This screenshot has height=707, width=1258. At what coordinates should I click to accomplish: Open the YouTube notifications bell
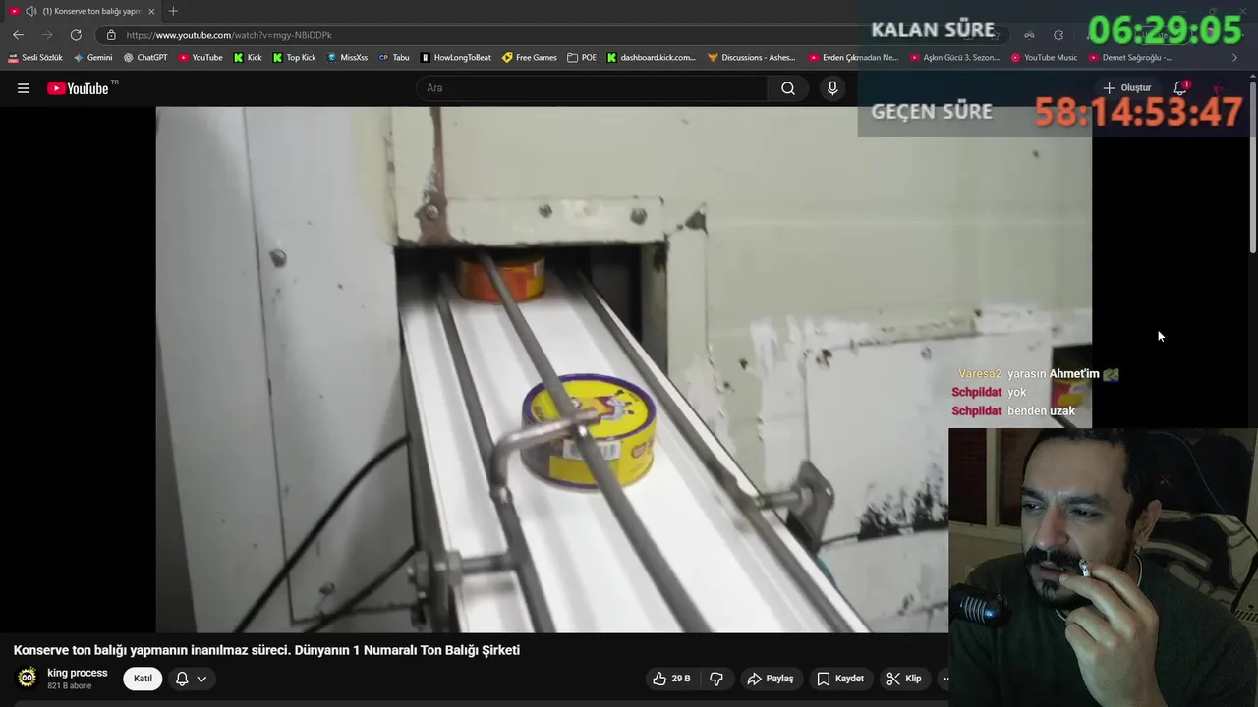point(1180,88)
